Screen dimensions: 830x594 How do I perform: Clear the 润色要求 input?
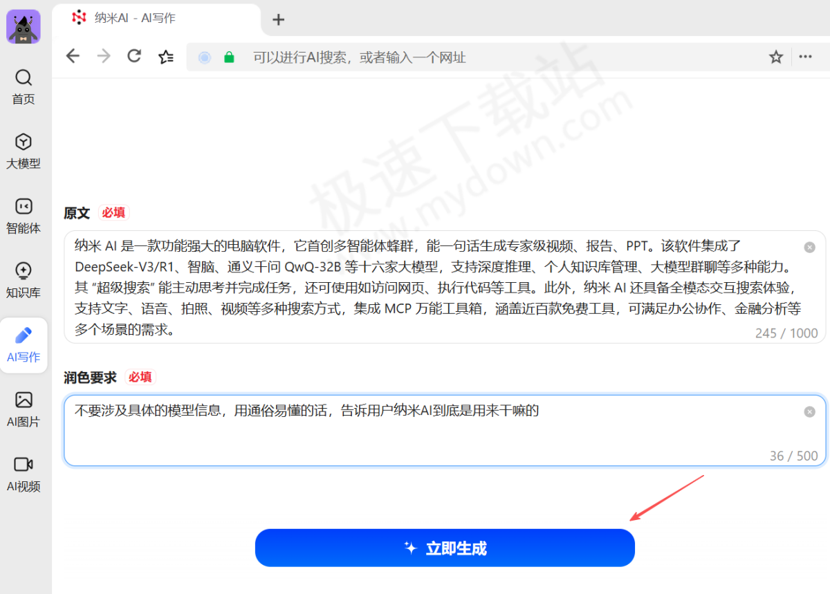click(x=809, y=411)
